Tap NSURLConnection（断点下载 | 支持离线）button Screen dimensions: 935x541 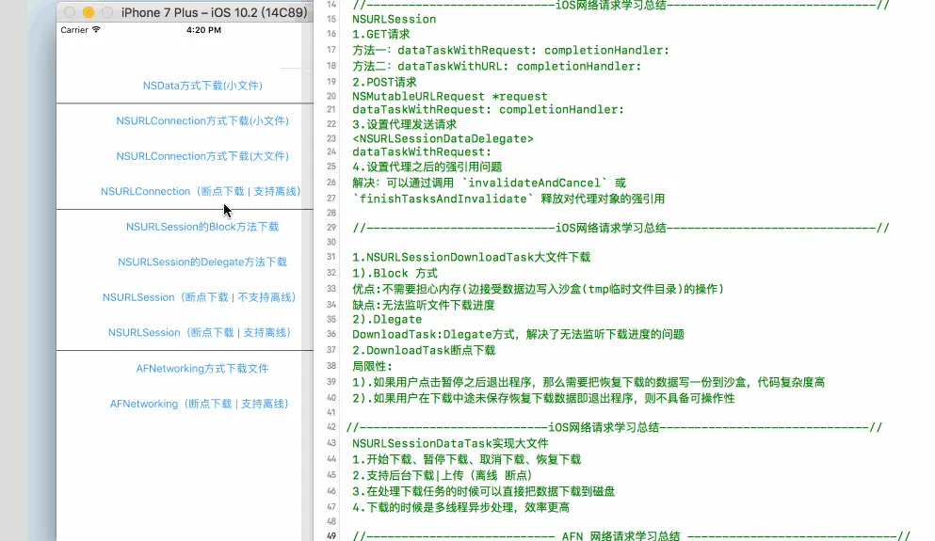[201, 191]
